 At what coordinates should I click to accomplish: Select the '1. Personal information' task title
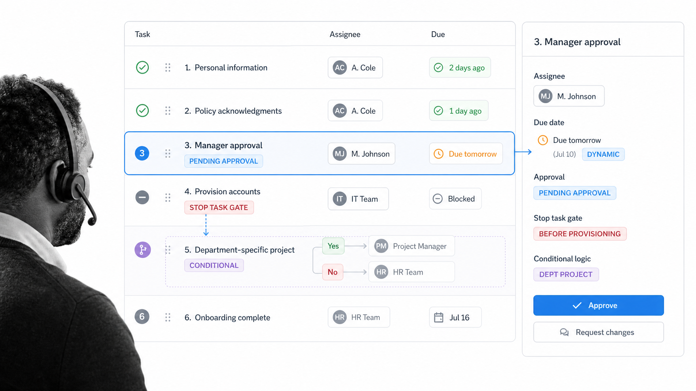pos(226,68)
